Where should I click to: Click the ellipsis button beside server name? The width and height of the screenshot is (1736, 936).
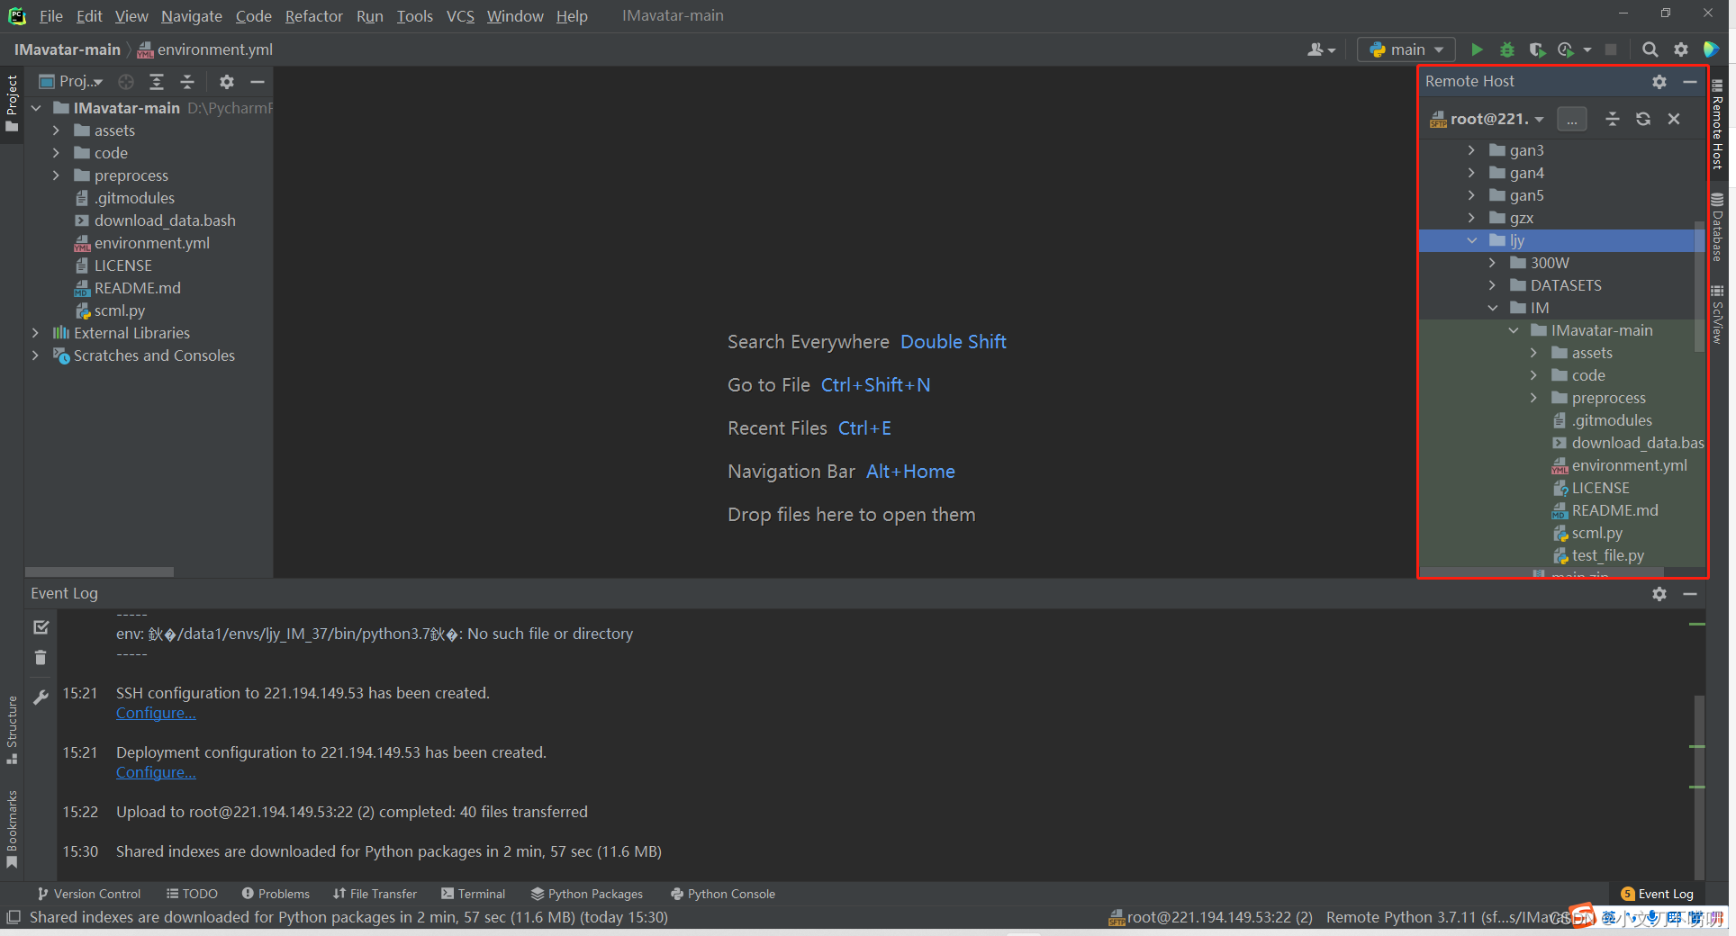[1572, 119]
